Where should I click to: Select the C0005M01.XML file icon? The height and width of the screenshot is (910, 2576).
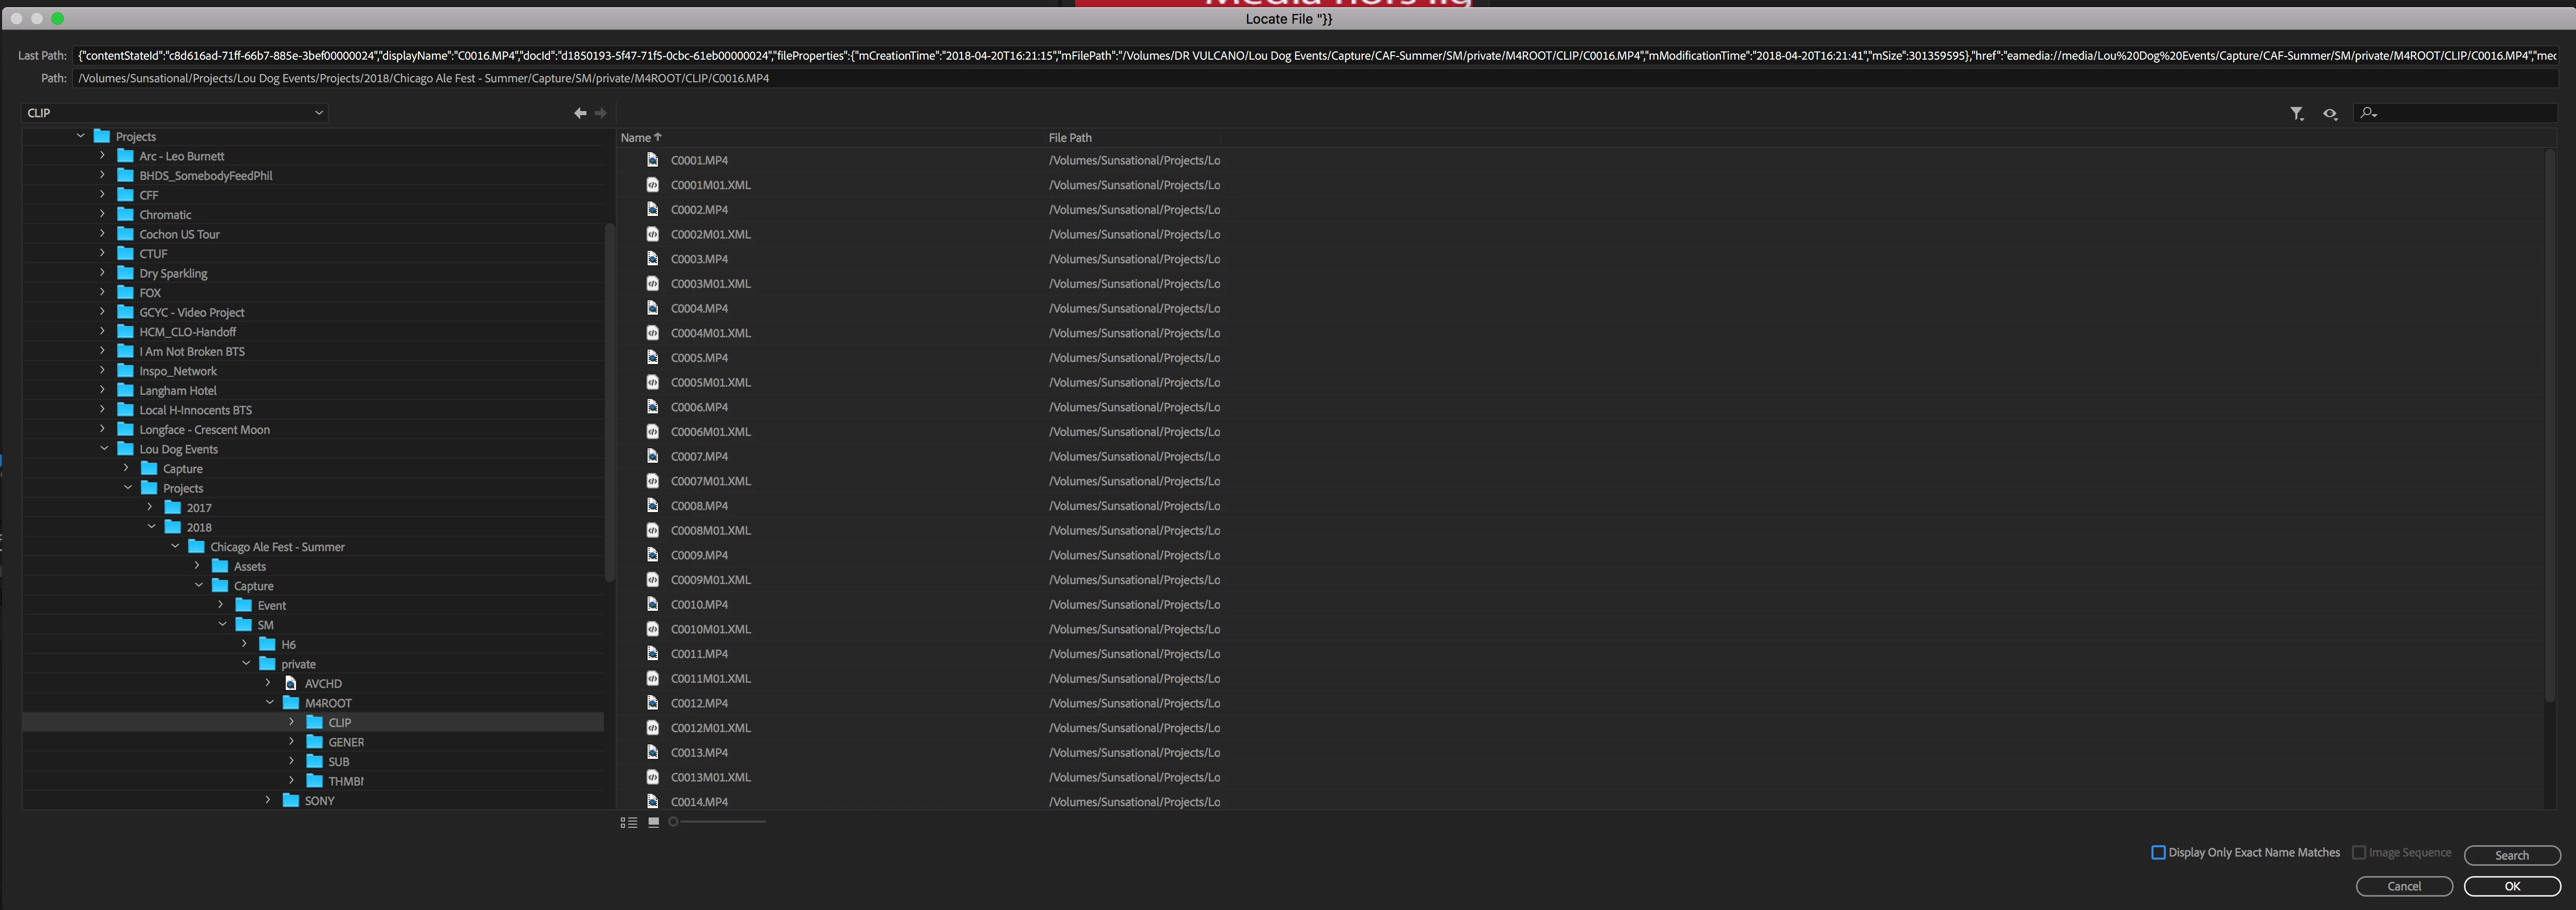(652, 382)
